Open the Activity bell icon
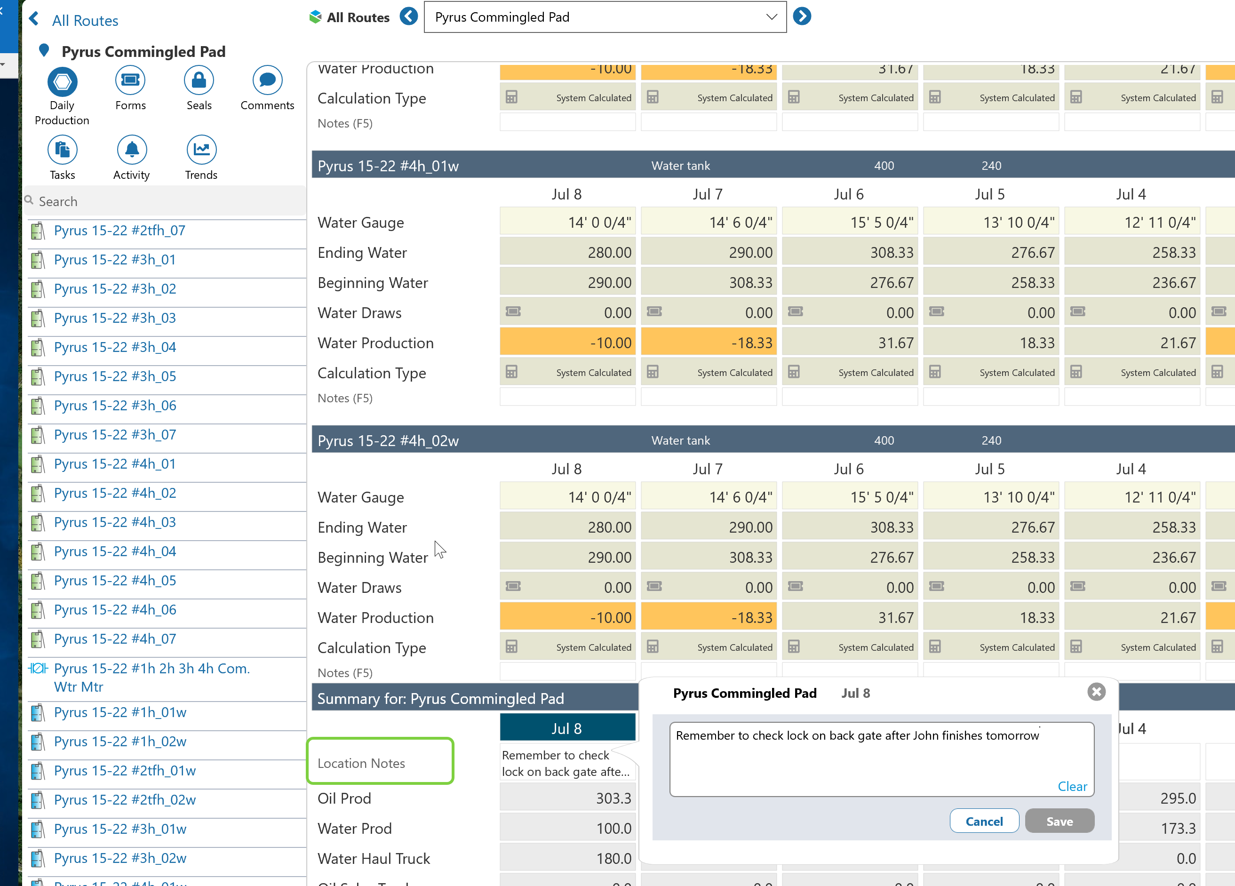1235x886 pixels. point(131,150)
